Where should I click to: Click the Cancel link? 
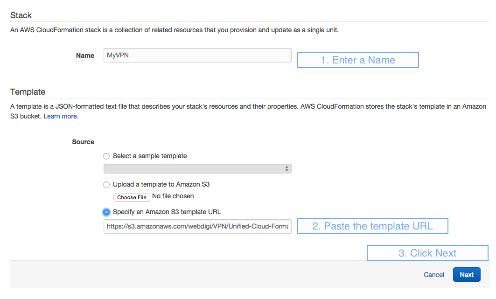tap(433, 274)
